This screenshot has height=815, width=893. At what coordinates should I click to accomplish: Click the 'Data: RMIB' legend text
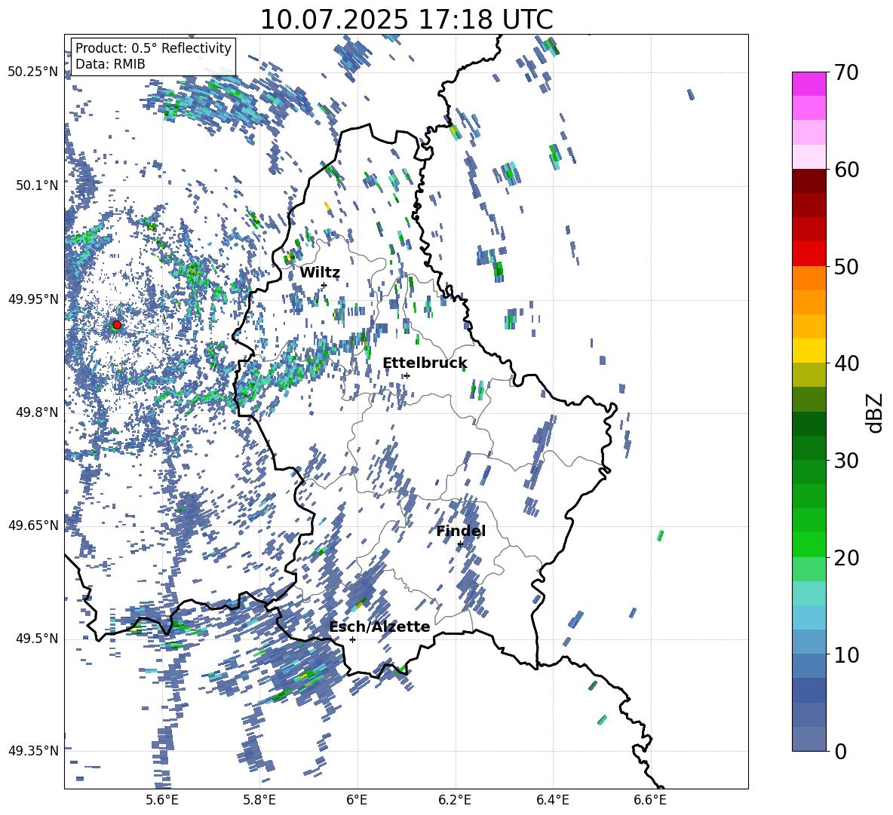110,64
